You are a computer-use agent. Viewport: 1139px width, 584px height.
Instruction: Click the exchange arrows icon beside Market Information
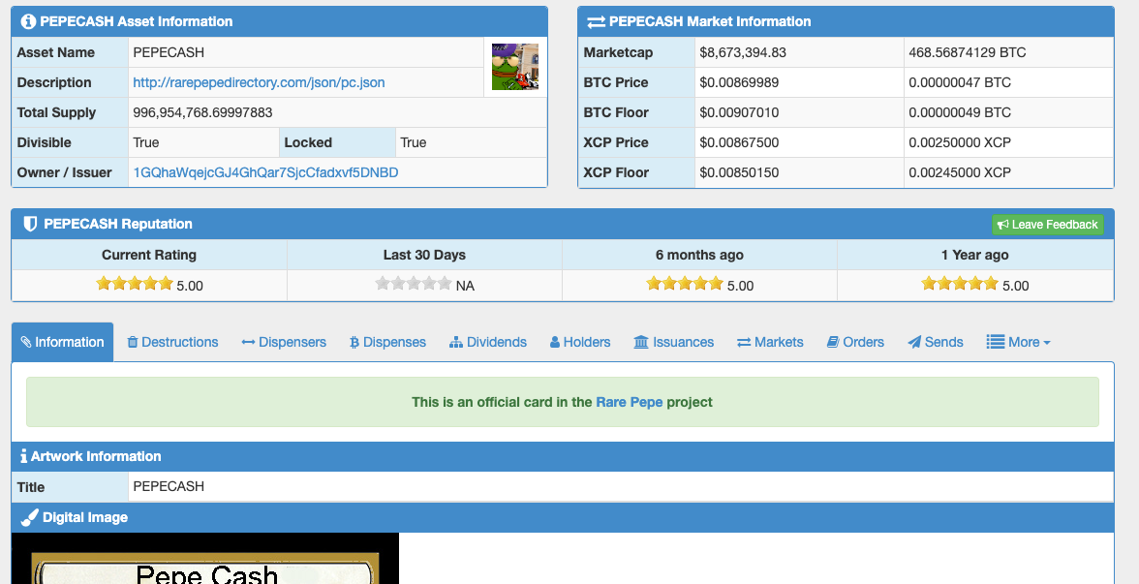tap(596, 21)
